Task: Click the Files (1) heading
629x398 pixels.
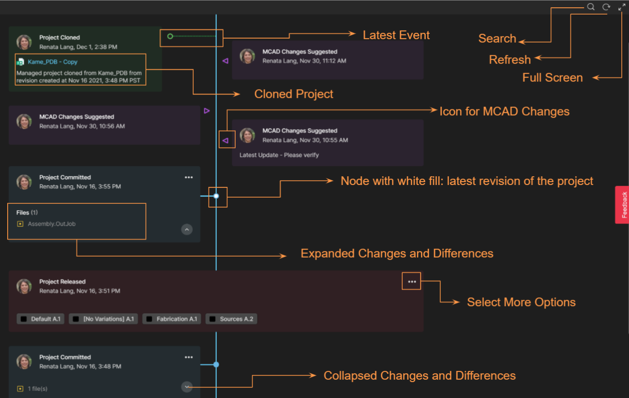Action: 27,213
